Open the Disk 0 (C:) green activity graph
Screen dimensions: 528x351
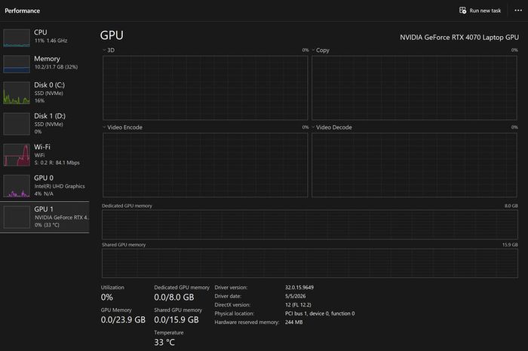17,93
